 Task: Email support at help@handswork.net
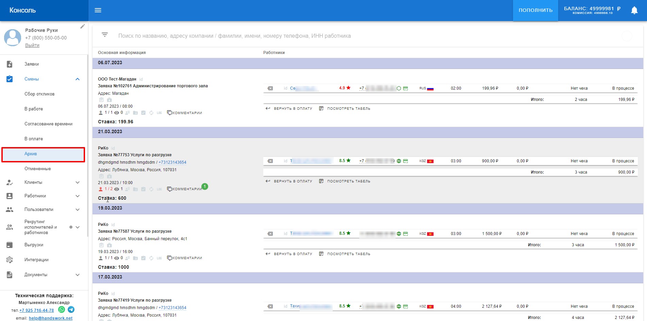click(51, 318)
